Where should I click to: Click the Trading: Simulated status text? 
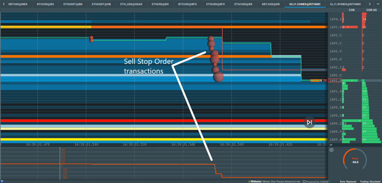370,182
